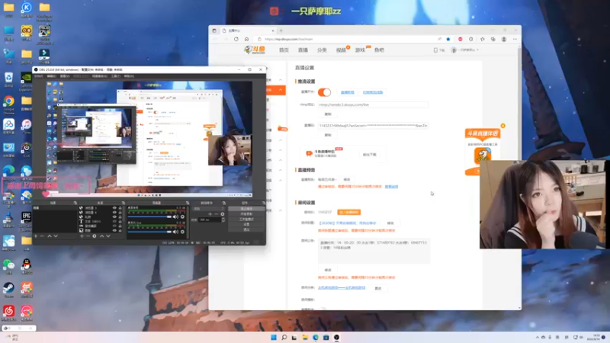Open the browser three-dot settings menu
The width and height of the screenshot is (610, 343).
(x=515, y=39)
